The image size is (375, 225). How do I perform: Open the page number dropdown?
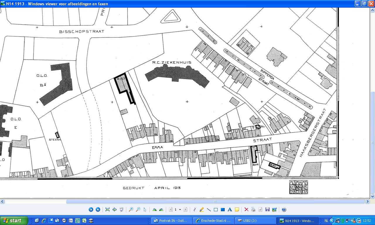point(180,209)
